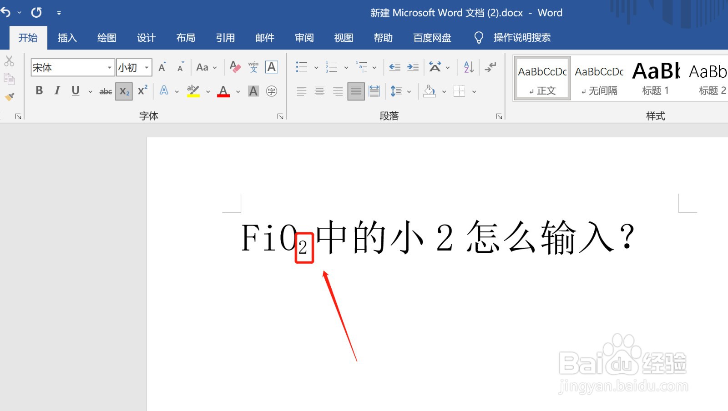Image resolution: width=728 pixels, height=411 pixels.
Task: Click the Line and Paragraph Spacing icon
Action: coord(396,91)
